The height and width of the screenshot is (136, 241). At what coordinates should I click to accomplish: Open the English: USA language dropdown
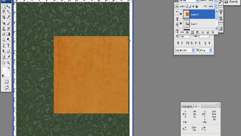coord(185,50)
